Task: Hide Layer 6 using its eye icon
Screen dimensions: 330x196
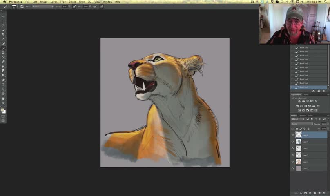Action: point(292,135)
